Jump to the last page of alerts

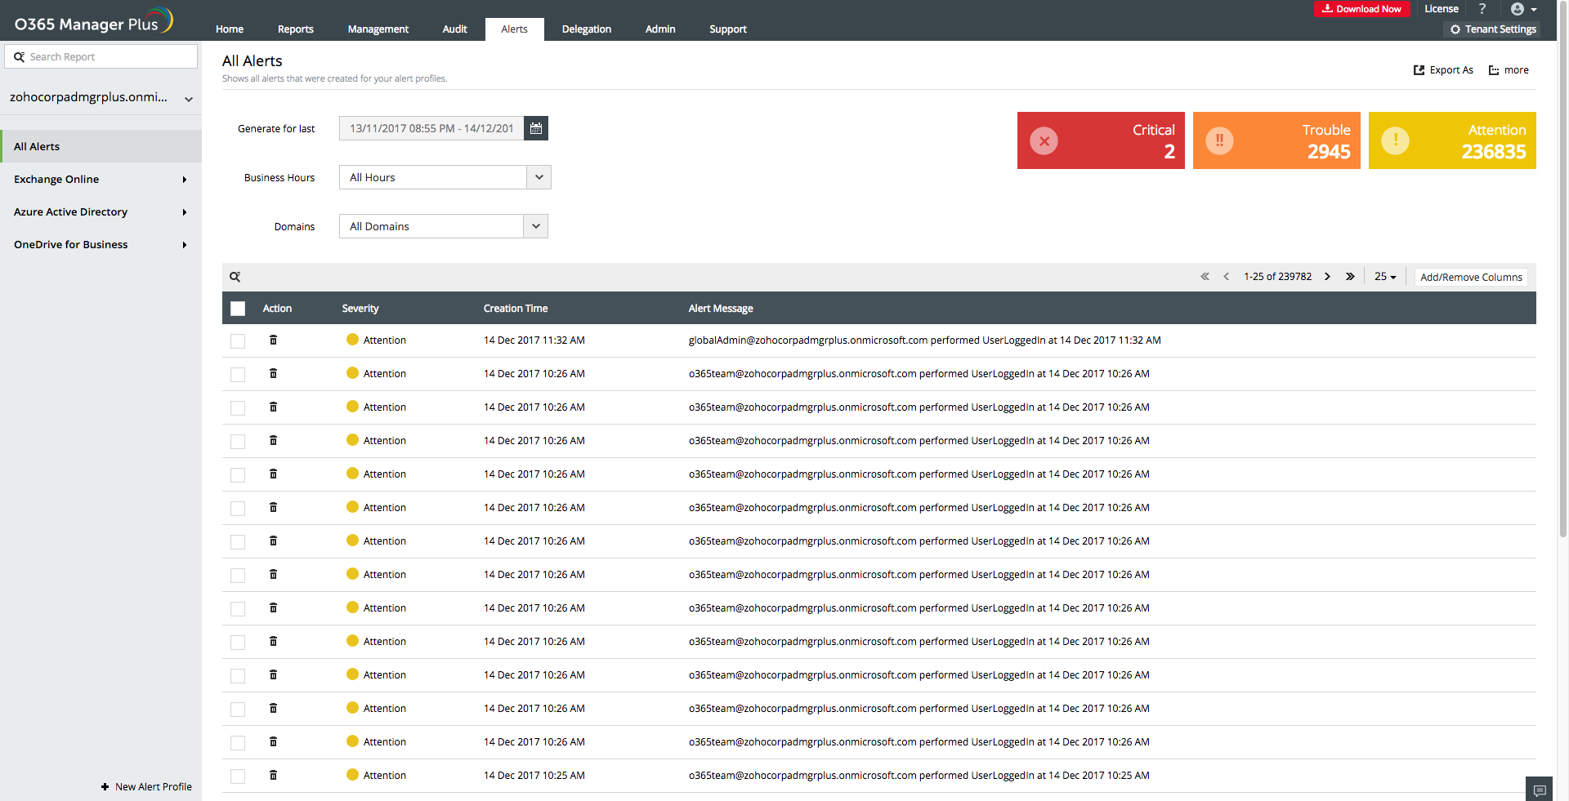coord(1350,277)
